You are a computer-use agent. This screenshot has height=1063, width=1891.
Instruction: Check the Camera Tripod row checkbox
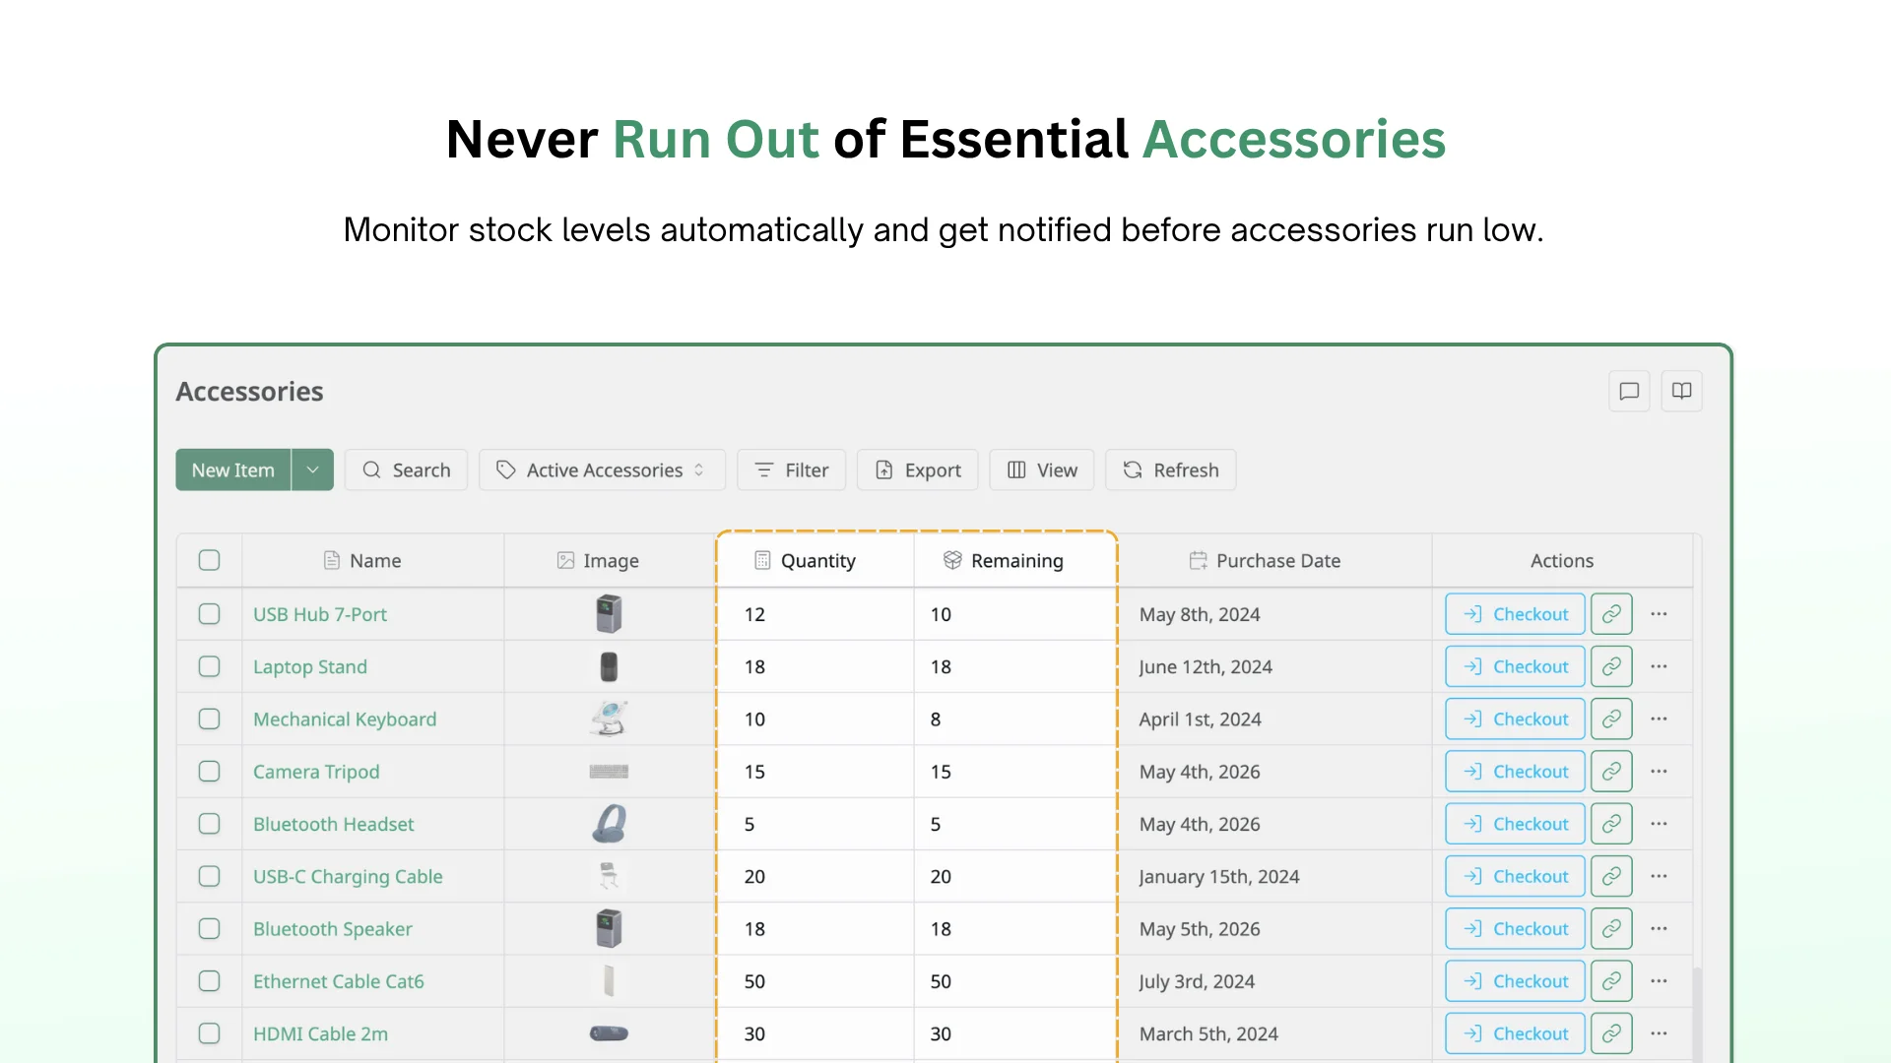[x=209, y=772]
